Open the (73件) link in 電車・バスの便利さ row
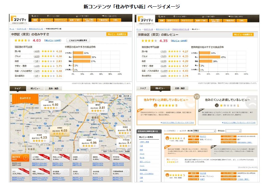Image resolution: width=268 pixels, height=186 pixels. tap(37, 71)
